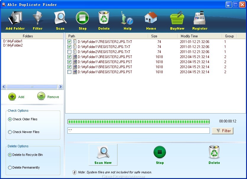Click the Add Folder toolbar icon
This screenshot has height=179, width=247.
[15, 18]
